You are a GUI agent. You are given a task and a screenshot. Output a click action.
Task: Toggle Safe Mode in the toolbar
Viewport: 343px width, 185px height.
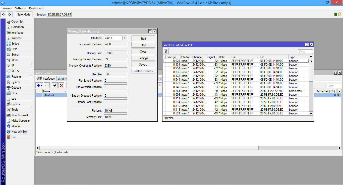(x=24, y=14)
